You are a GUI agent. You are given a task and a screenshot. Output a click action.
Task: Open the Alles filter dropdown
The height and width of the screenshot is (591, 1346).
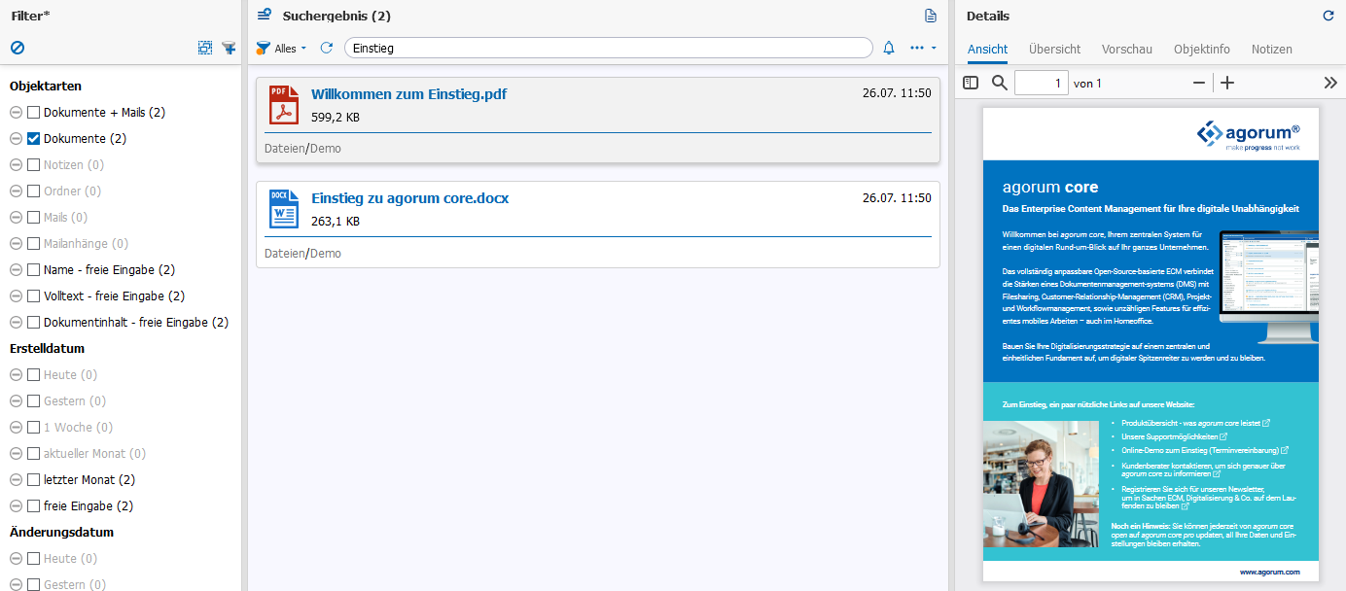281,48
